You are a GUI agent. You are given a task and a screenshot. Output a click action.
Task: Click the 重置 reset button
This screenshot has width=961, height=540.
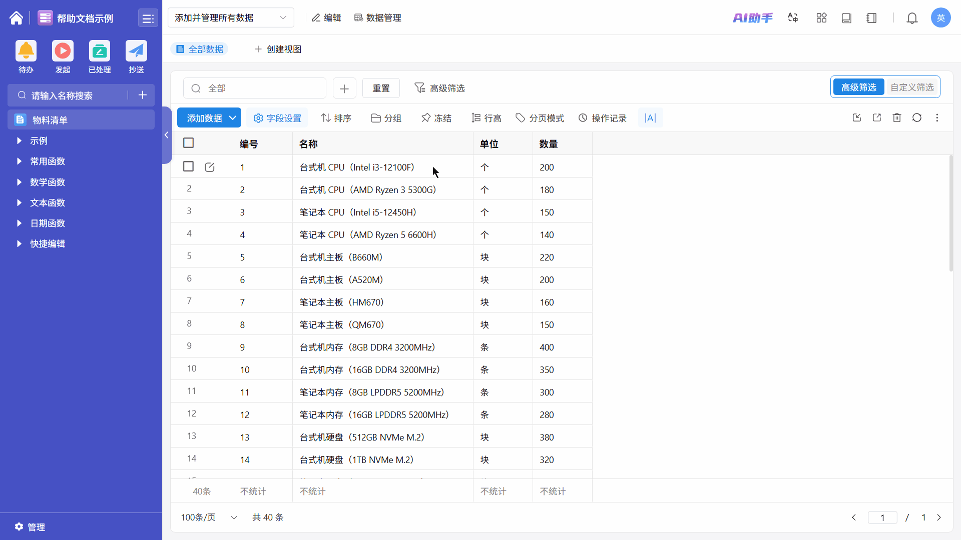(381, 88)
